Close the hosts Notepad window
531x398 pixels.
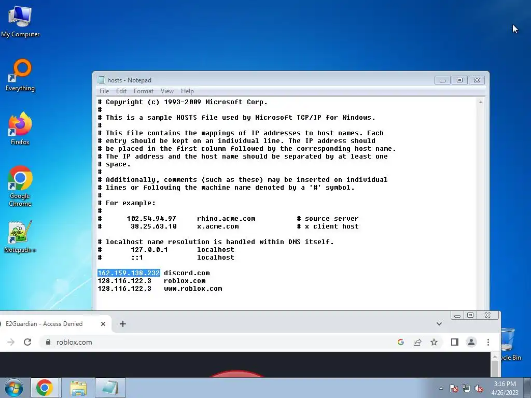[x=477, y=80]
